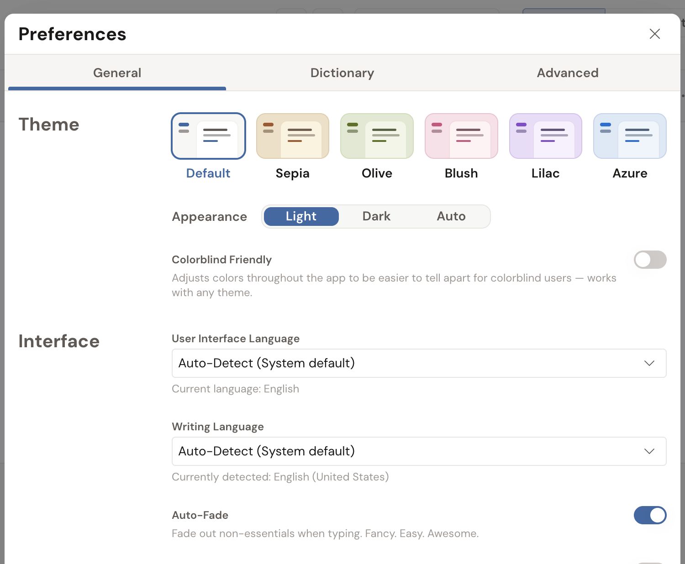Set appearance to Light

click(301, 216)
